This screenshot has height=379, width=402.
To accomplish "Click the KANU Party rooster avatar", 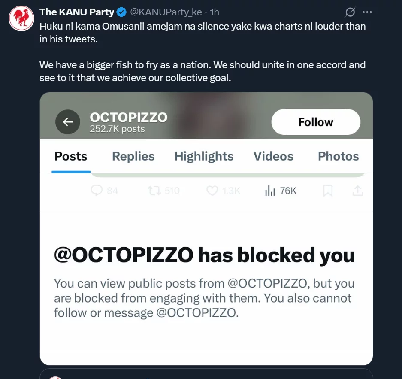I will coord(21,18).
